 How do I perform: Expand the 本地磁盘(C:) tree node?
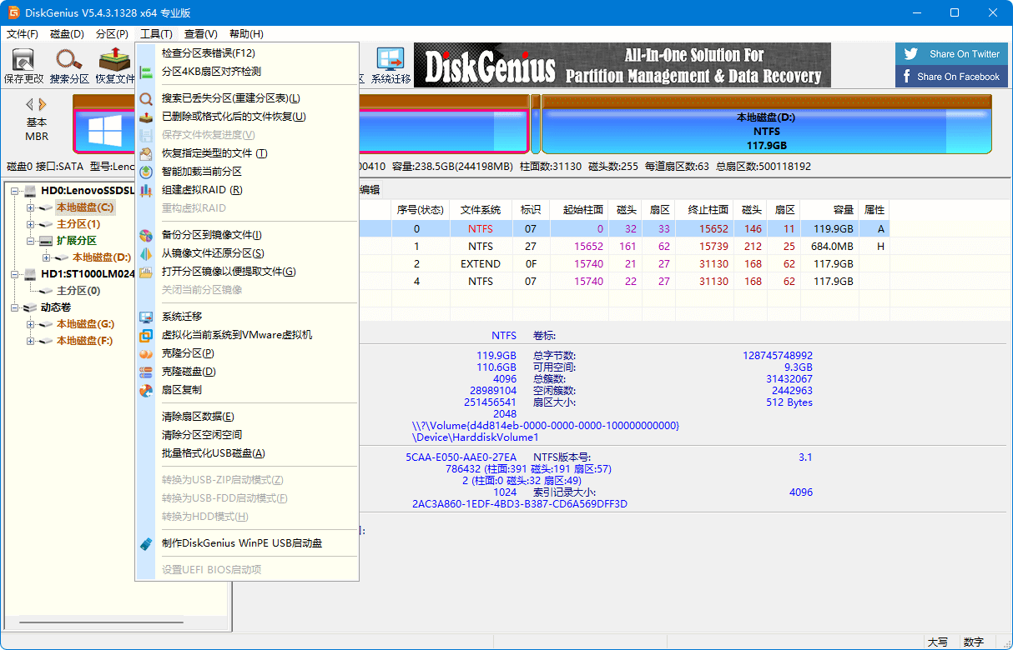click(31, 207)
